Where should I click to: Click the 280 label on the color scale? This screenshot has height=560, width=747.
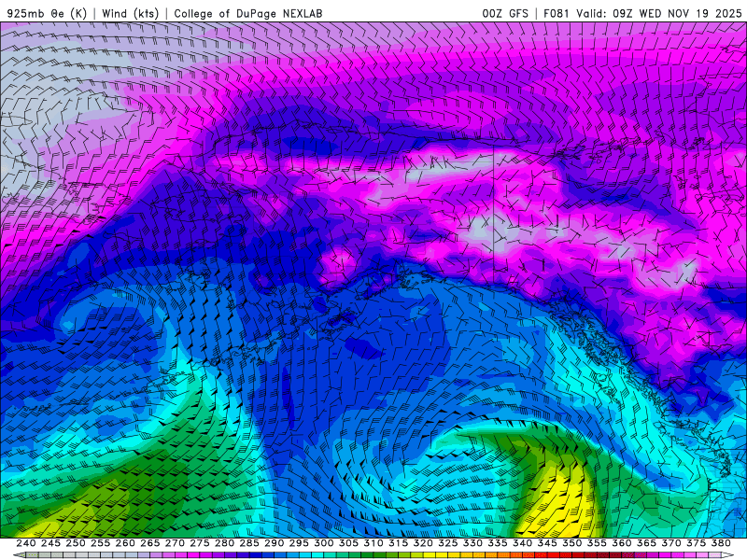pyautogui.click(x=224, y=543)
